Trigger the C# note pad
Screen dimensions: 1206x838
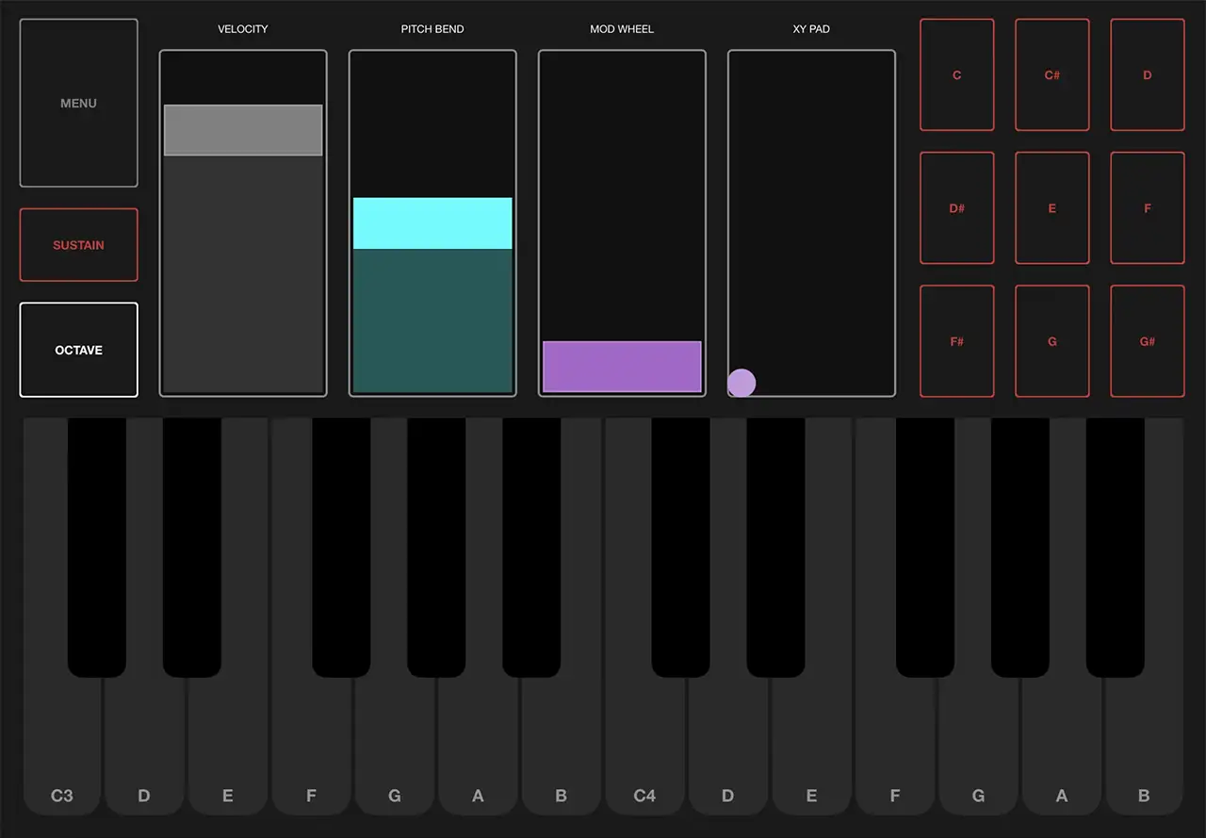click(1052, 74)
